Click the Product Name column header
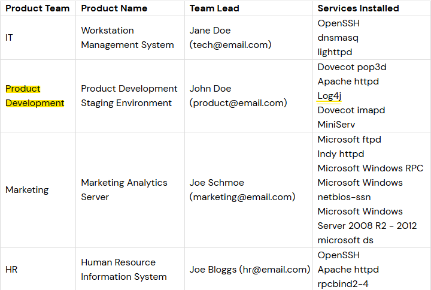431x290 pixels. [x=115, y=8]
